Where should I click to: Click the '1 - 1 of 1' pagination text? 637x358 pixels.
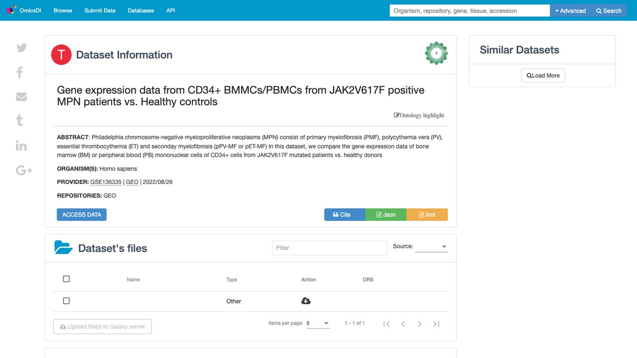(355, 323)
